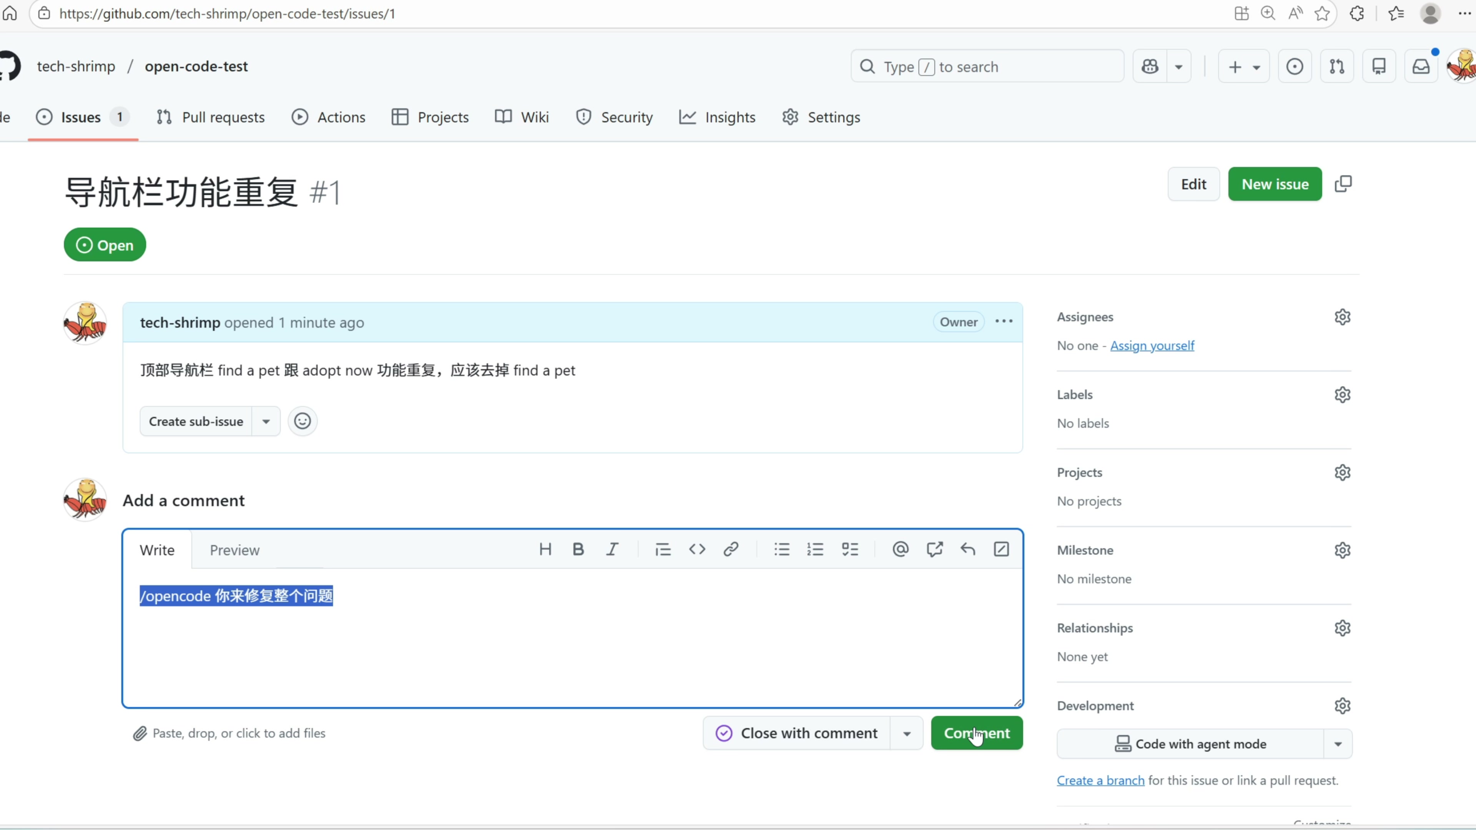1476x830 pixels.
Task: Expand Code with agent mode dropdown
Action: pyautogui.click(x=1338, y=744)
